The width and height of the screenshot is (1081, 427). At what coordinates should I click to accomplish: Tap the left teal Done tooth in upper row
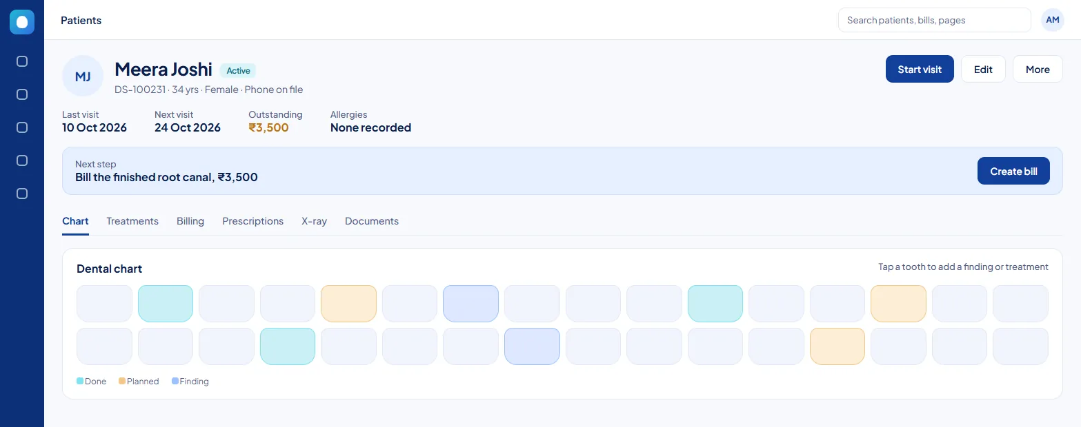click(x=166, y=304)
